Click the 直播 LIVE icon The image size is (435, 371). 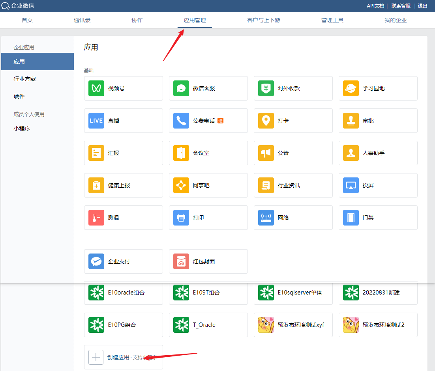(x=96, y=121)
